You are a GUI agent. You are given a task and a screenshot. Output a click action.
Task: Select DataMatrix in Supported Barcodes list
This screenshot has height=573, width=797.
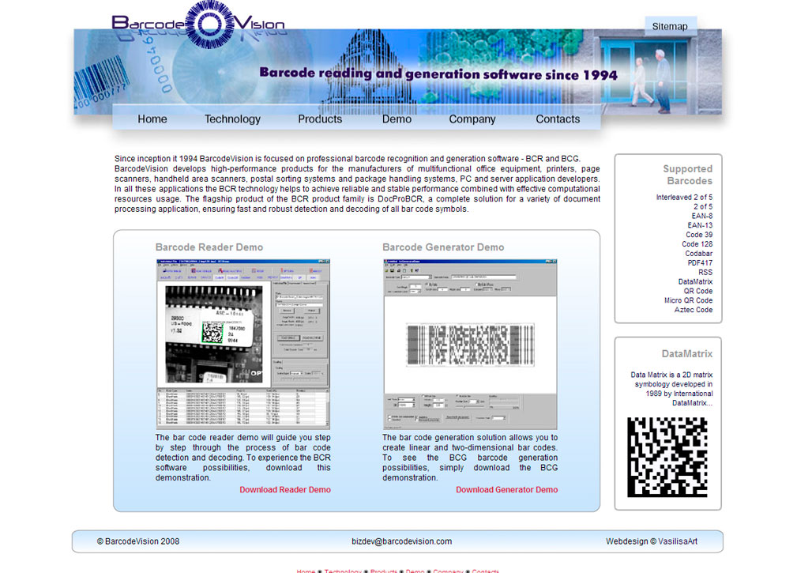pyautogui.click(x=695, y=281)
